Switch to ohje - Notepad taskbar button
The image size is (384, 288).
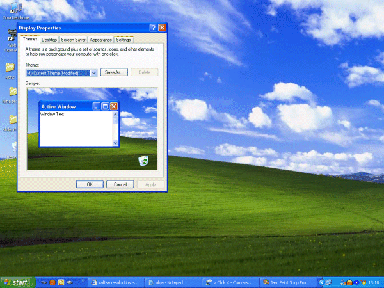[173, 282]
